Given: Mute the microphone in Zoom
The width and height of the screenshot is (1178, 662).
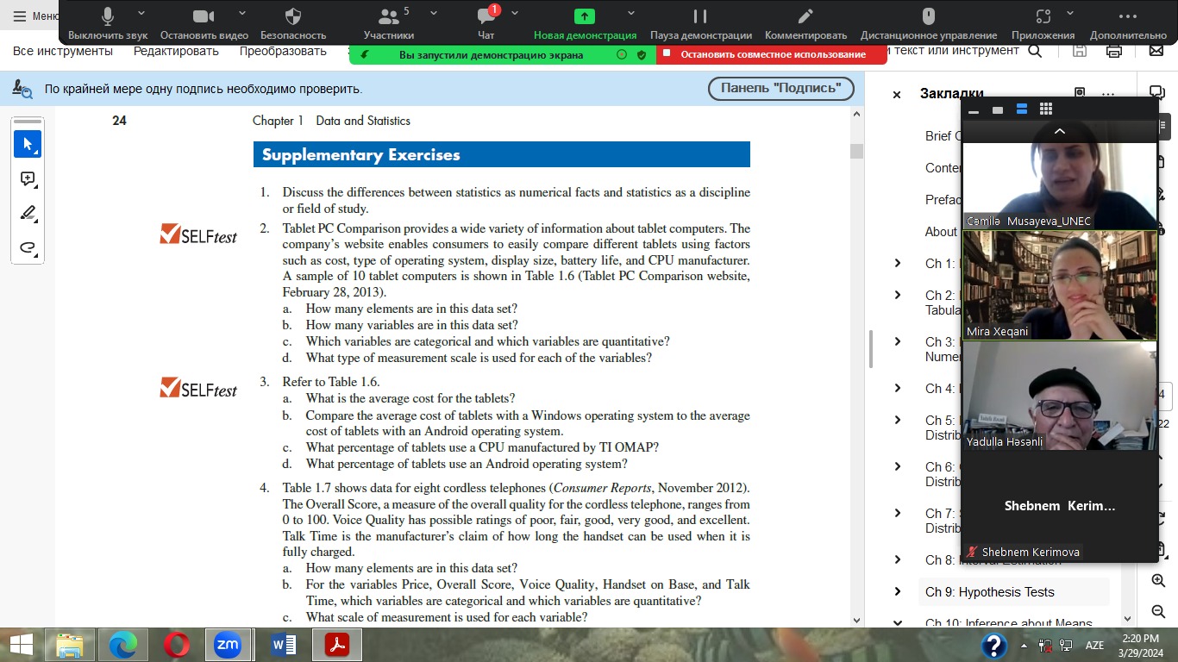Looking at the screenshot, I should [x=108, y=16].
